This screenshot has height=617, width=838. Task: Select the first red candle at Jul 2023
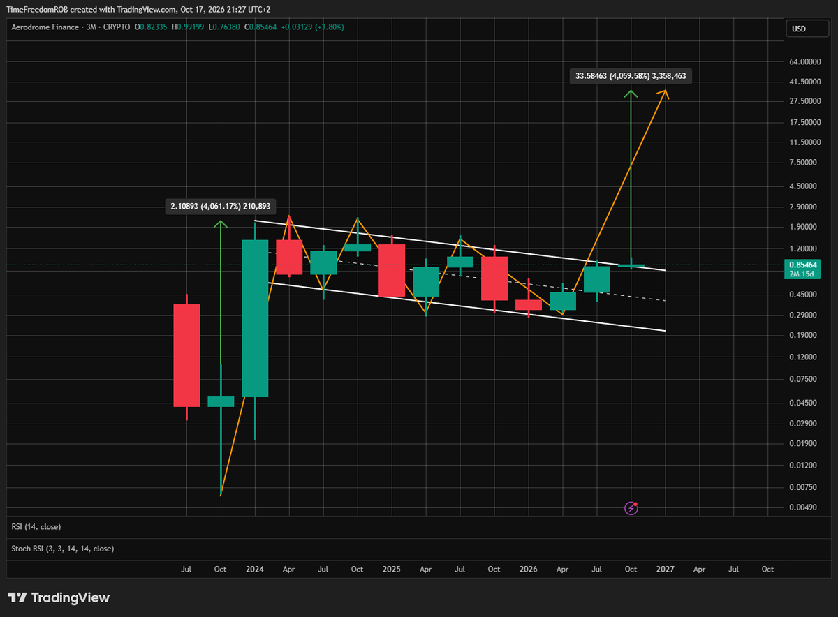[186, 355]
